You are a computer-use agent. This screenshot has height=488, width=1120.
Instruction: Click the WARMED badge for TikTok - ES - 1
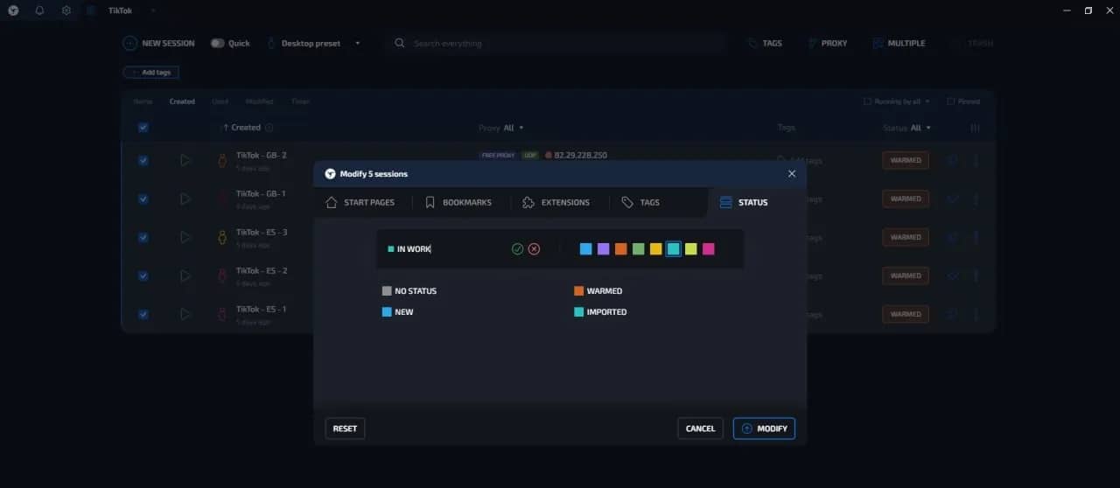[906, 314]
